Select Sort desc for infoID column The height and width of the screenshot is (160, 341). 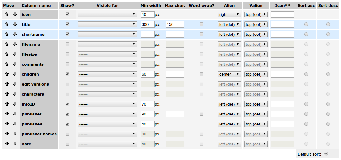click(328, 104)
